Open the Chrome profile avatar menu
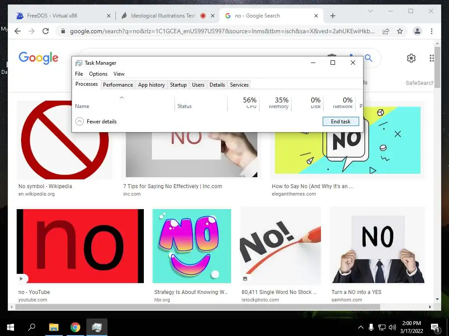 click(x=417, y=31)
